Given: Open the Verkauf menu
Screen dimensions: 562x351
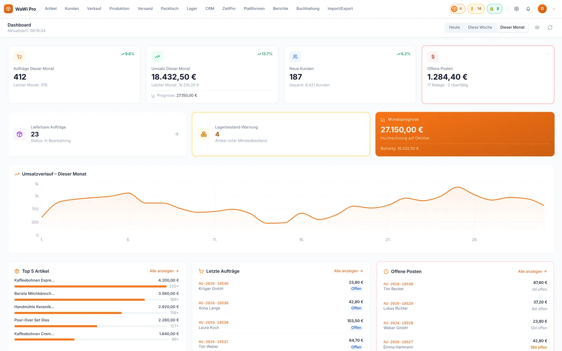Looking at the screenshot, I should coord(94,9).
